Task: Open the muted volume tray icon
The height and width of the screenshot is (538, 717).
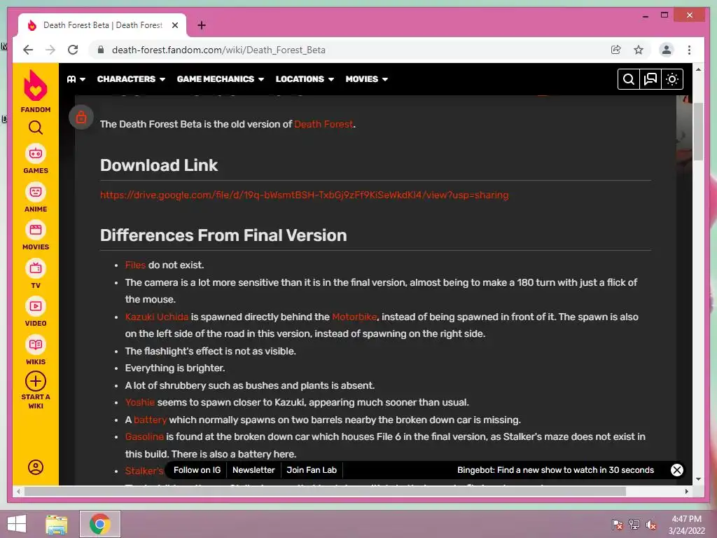Action: coord(651,524)
